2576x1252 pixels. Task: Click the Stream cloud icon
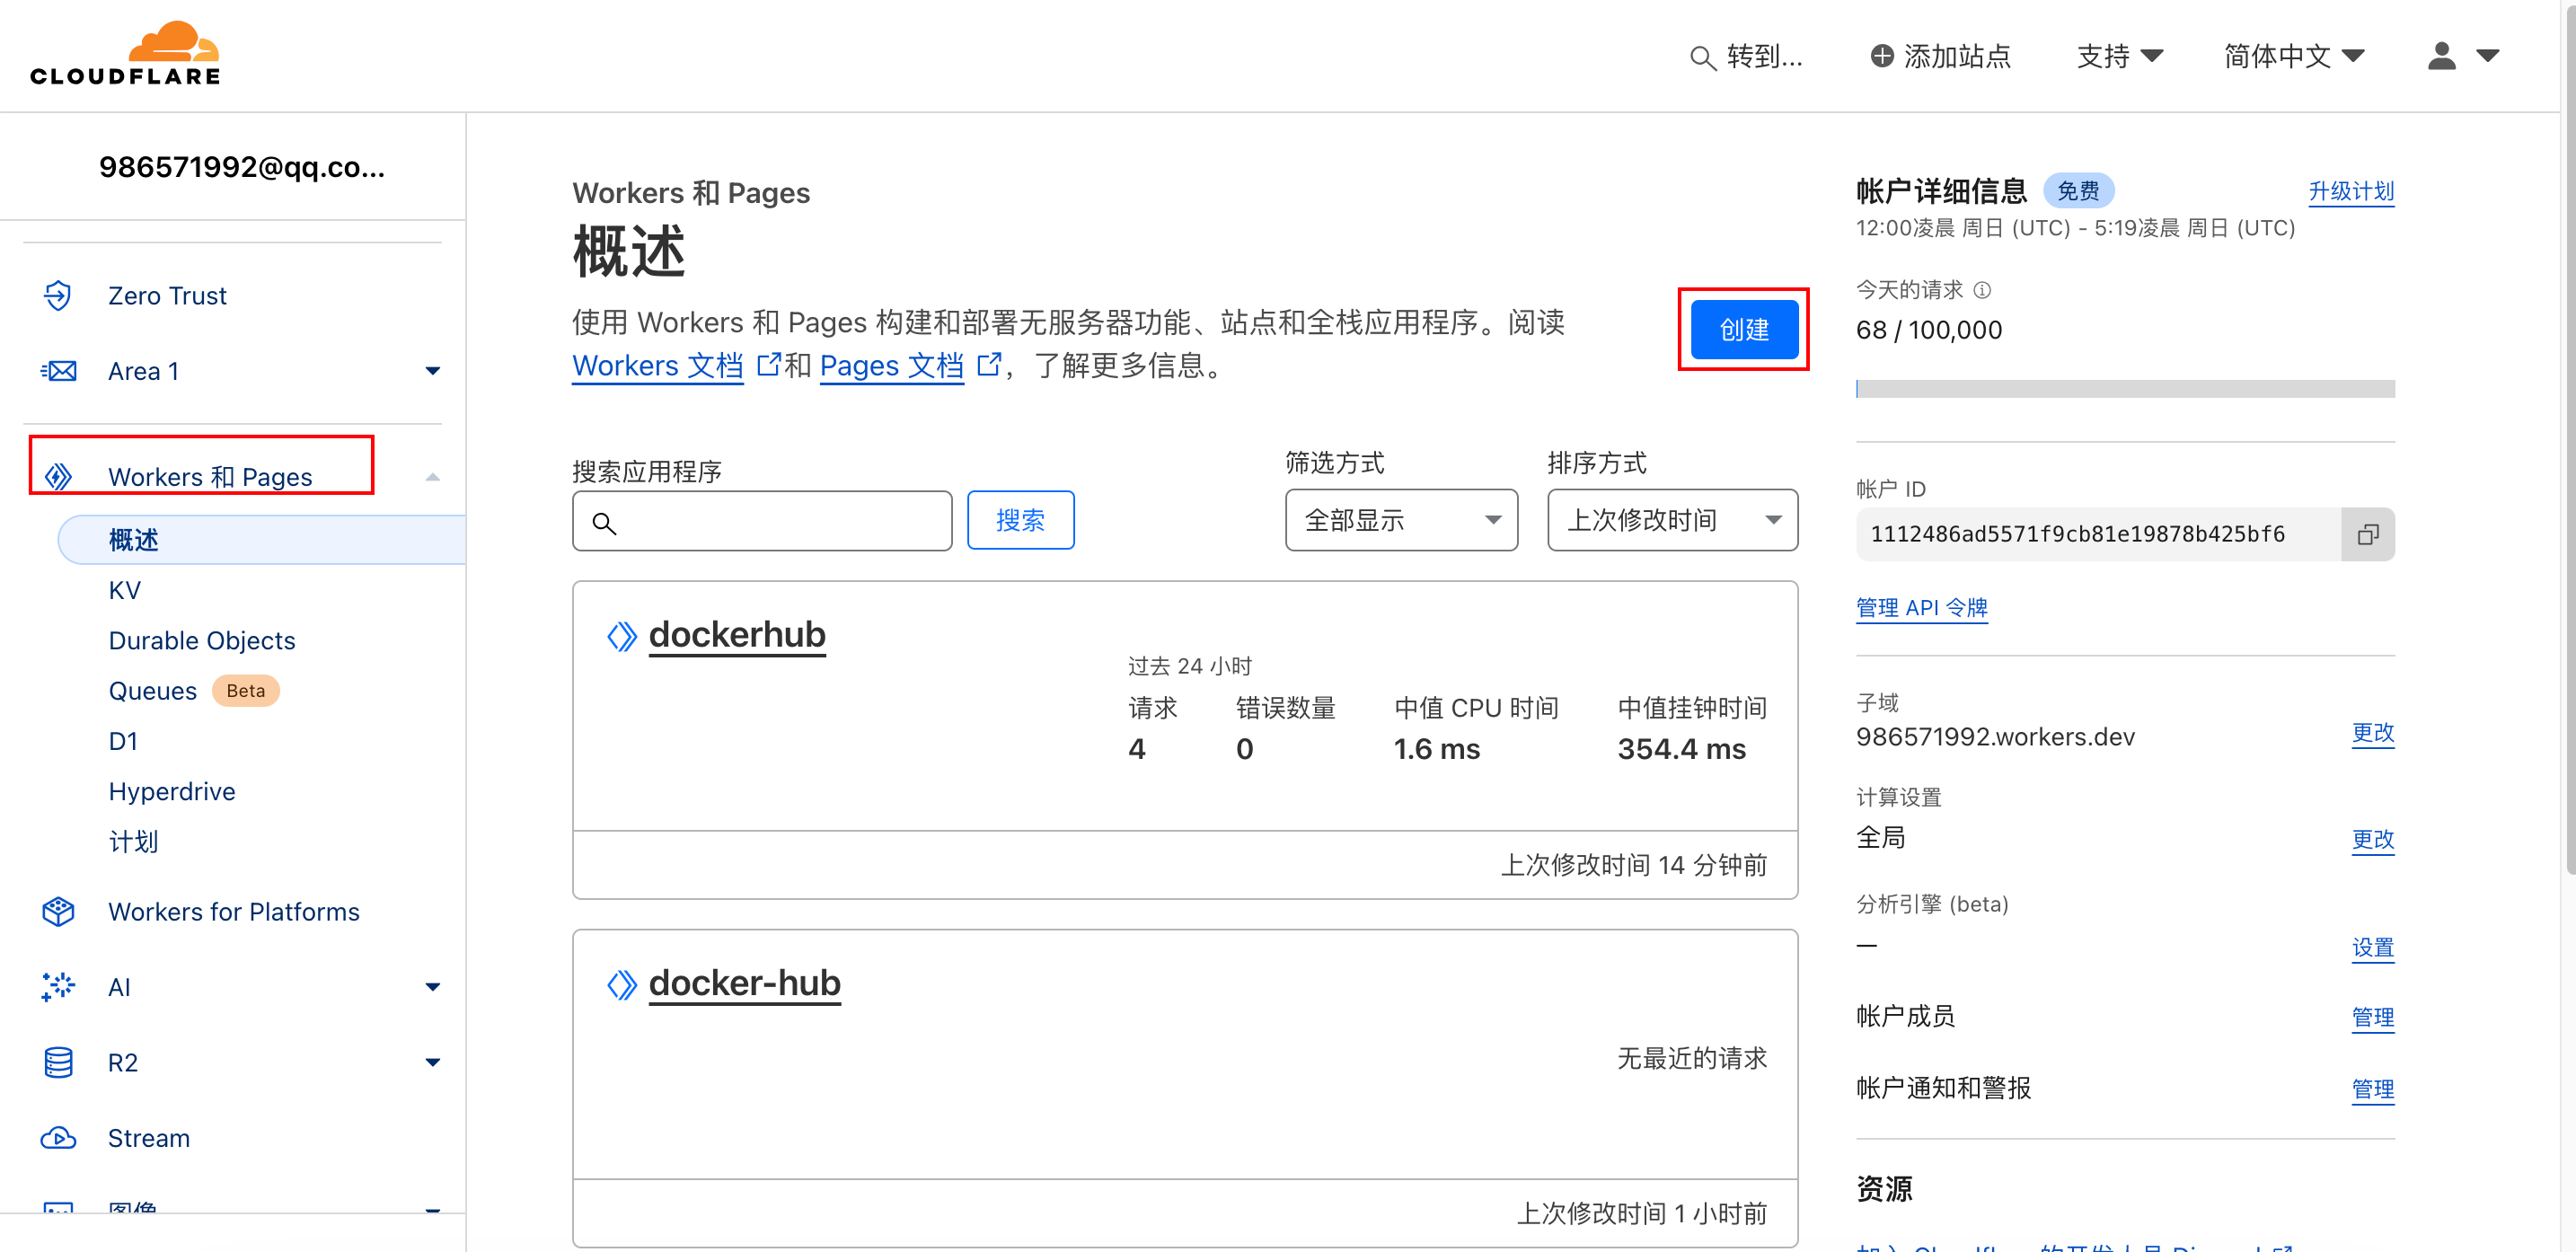(58, 1137)
